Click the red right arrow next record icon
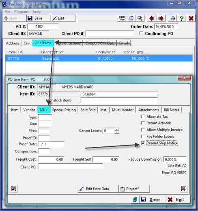The height and width of the screenshot is (211, 198). pyautogui.click(x=161, y=18)
